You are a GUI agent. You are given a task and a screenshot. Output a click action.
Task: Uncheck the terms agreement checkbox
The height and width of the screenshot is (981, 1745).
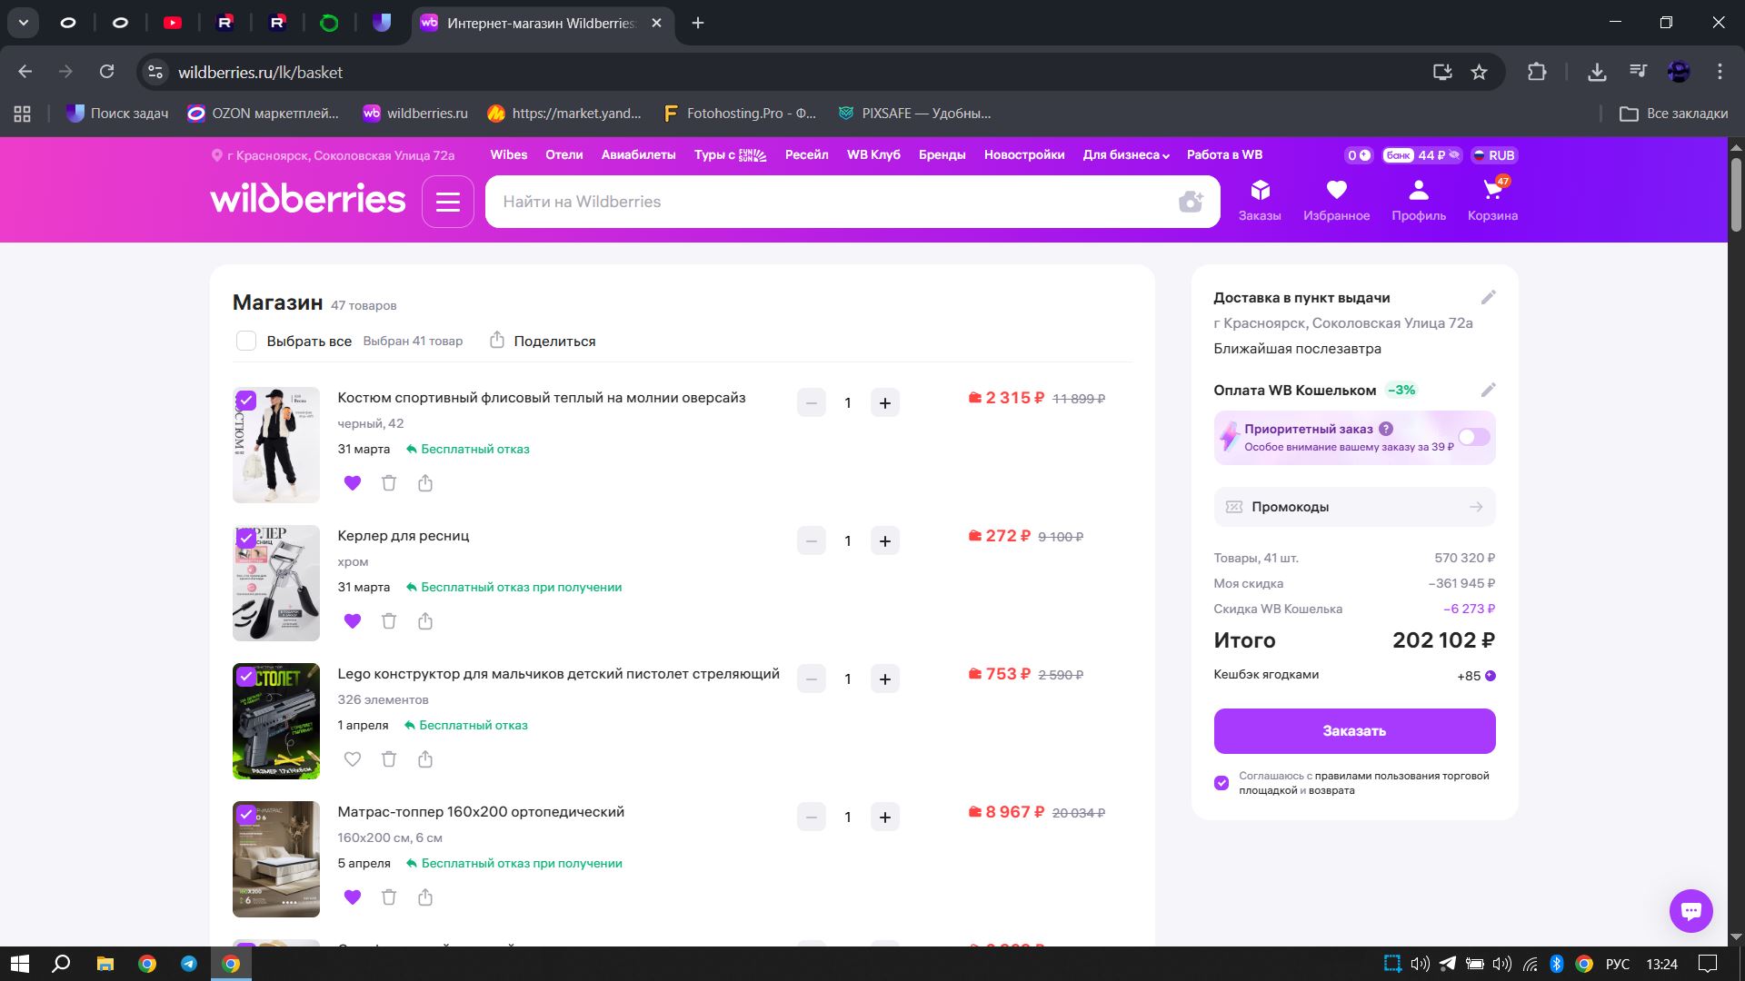click(1221, 783)
